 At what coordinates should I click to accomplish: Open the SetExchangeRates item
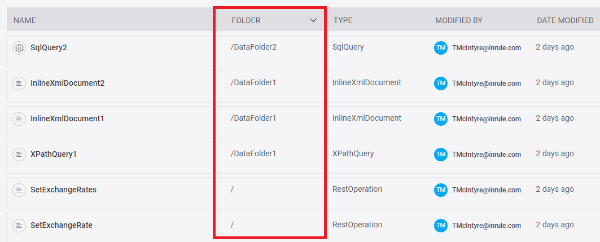click(x=63, y=190)
